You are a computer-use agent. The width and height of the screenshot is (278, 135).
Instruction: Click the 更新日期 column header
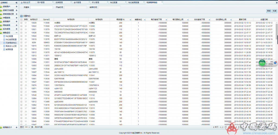pos(242,20)
